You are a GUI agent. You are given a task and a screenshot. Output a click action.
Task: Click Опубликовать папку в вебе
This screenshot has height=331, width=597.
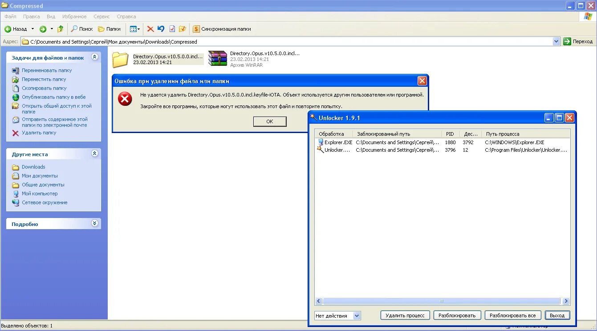coord(54,97)
